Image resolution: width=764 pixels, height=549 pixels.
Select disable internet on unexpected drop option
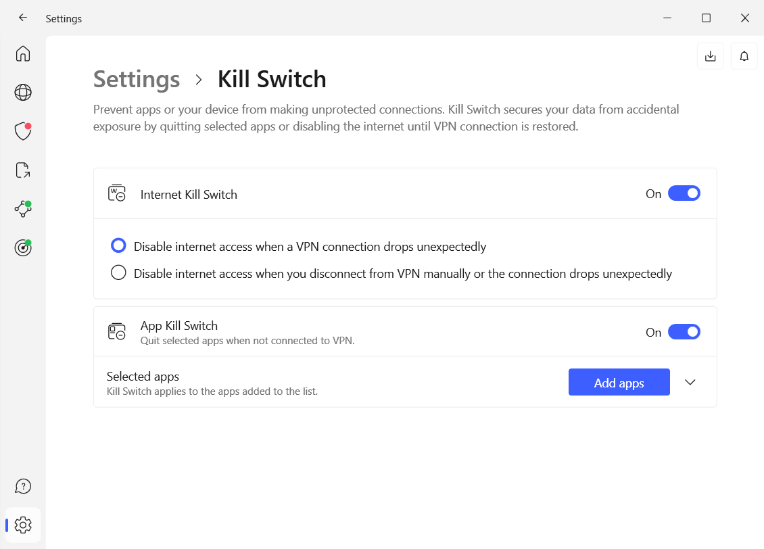pos(118,245)
